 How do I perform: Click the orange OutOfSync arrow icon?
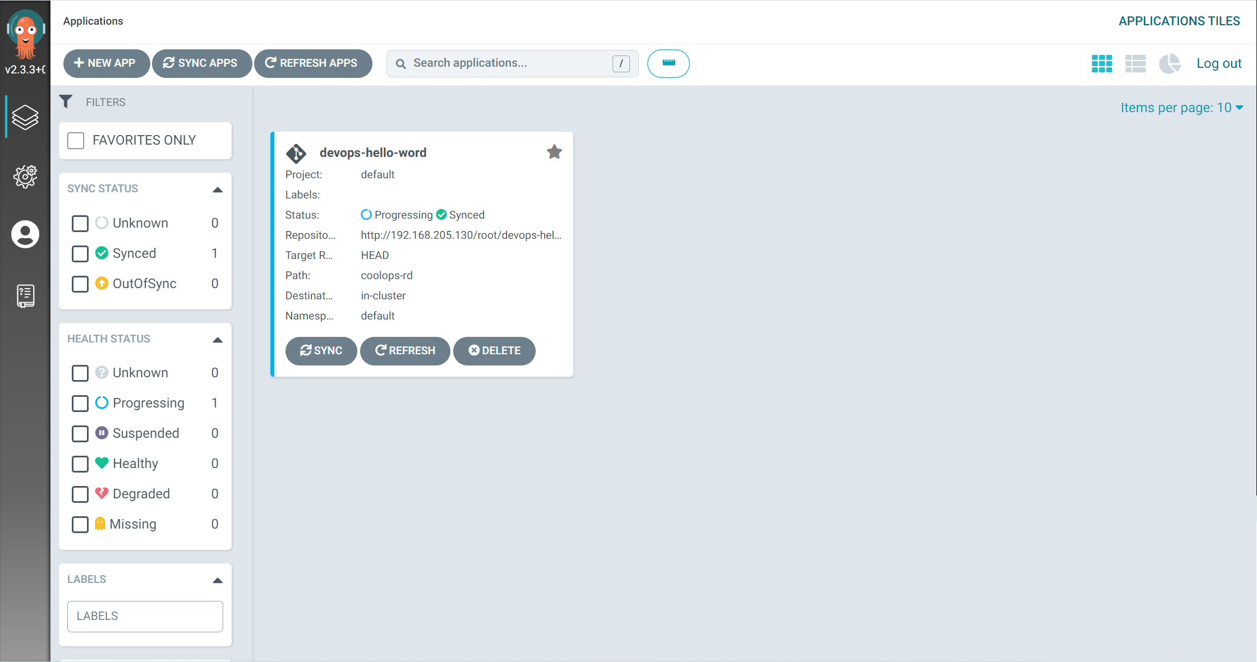pyautogui.click(x=102, y=283)
